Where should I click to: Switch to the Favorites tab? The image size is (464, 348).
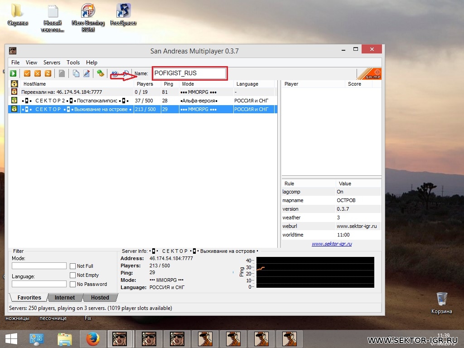[x=29, y=297]
